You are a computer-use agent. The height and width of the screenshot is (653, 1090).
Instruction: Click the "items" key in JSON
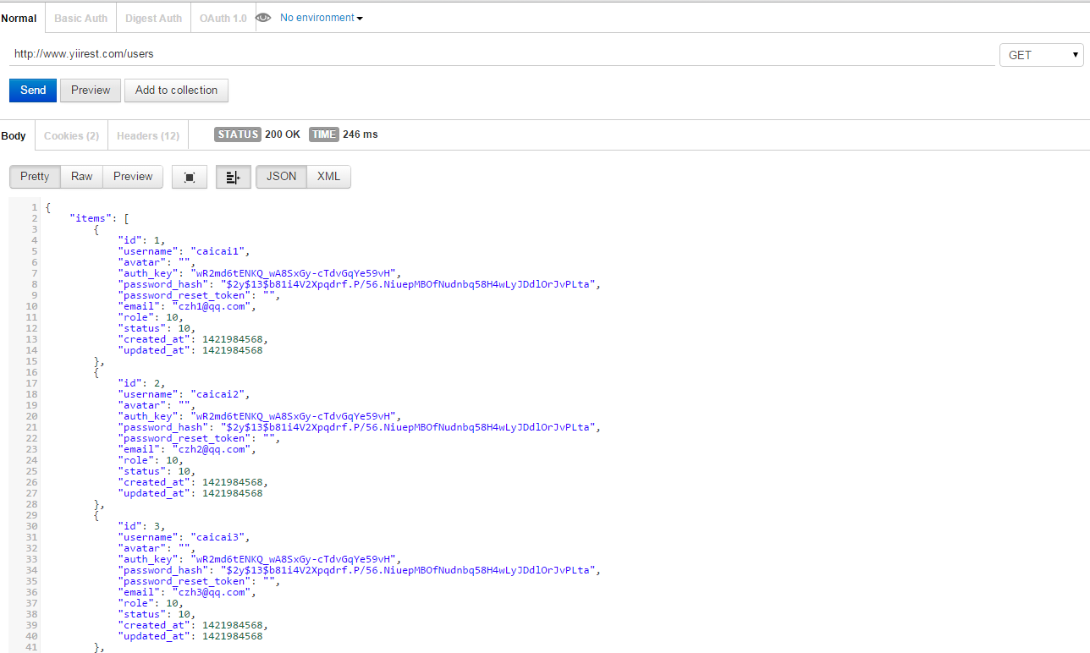click(x=91, y=218)
